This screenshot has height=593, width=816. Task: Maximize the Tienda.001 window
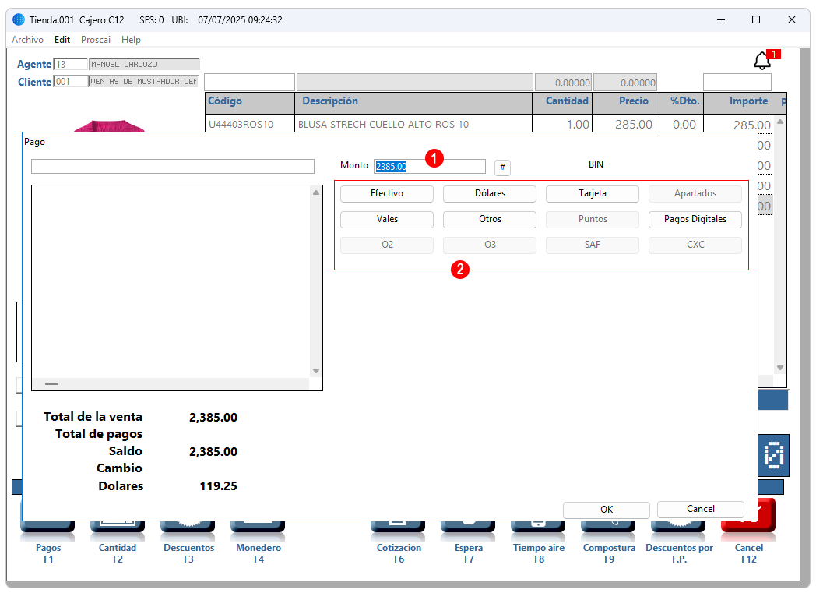pyautogui.click(x=755, y=19)
